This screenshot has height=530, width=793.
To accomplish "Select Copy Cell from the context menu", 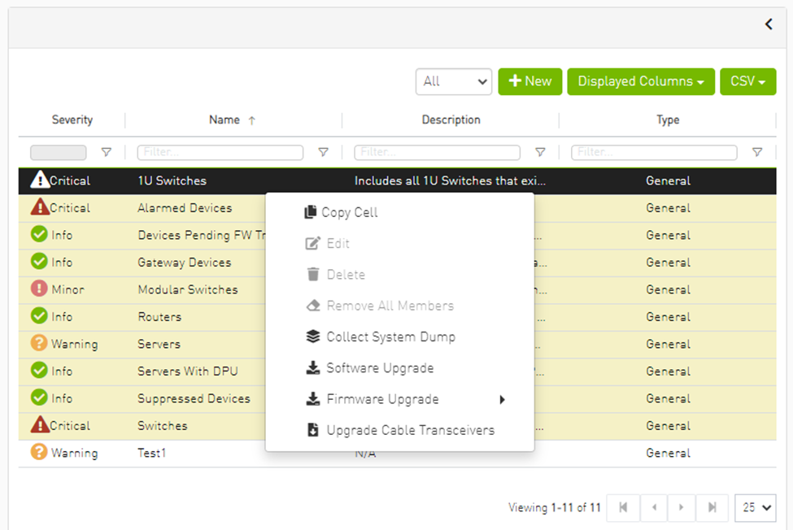I will tap(349, 212).
